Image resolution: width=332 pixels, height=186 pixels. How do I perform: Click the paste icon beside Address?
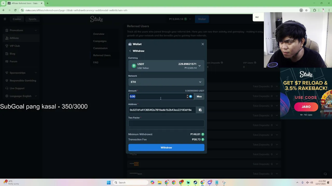click(200, 110)
